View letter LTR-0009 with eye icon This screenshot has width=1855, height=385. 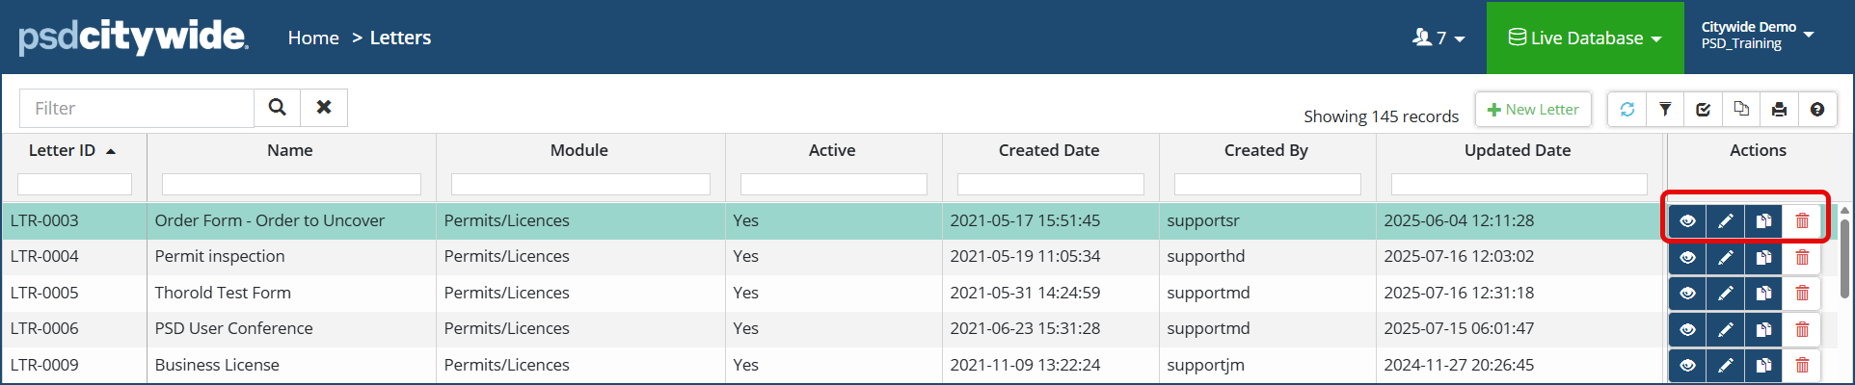tap(1687, 366)
